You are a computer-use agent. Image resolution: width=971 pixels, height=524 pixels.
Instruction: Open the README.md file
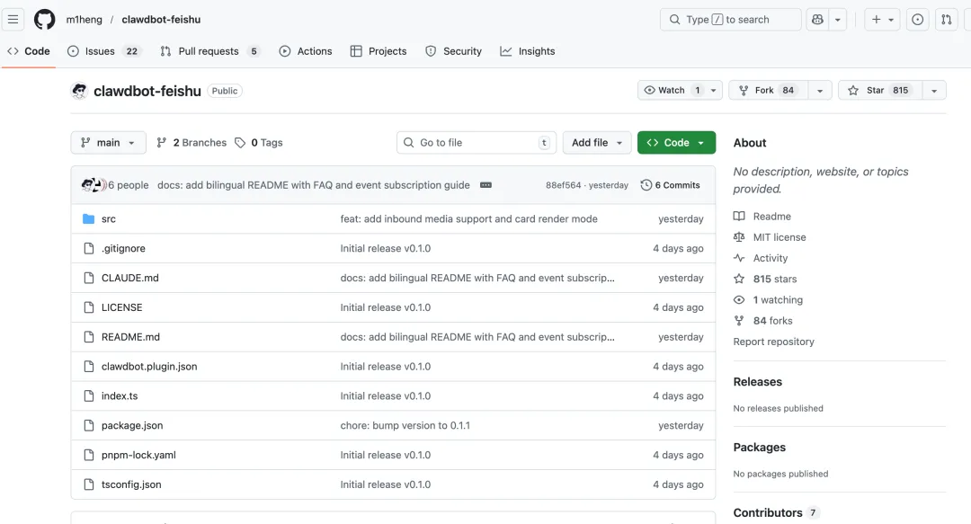point(129,337)
